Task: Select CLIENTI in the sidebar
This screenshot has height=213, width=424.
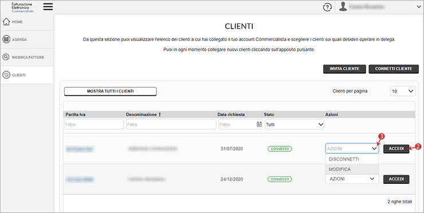Action: 19,75
